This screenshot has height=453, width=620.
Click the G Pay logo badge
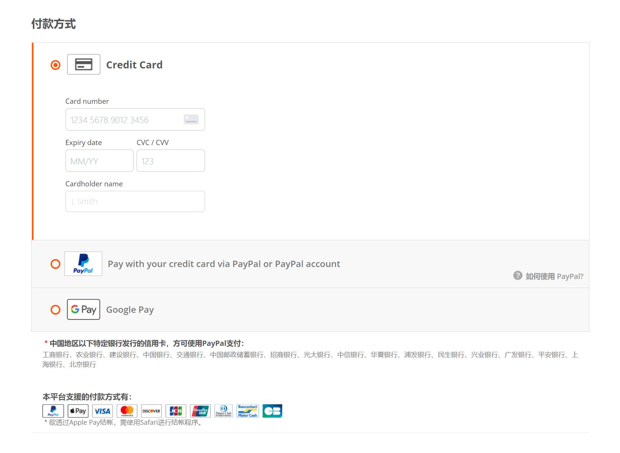[83, 309]
